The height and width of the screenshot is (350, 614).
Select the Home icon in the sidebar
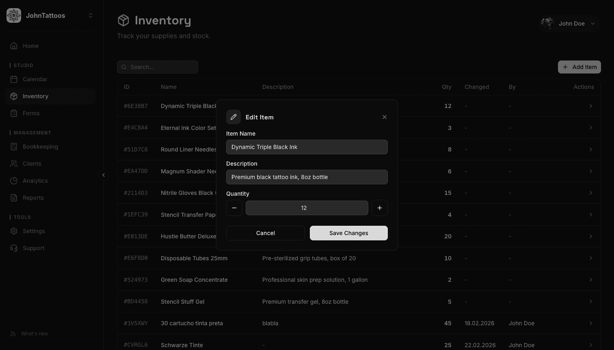tap(14, 45)
